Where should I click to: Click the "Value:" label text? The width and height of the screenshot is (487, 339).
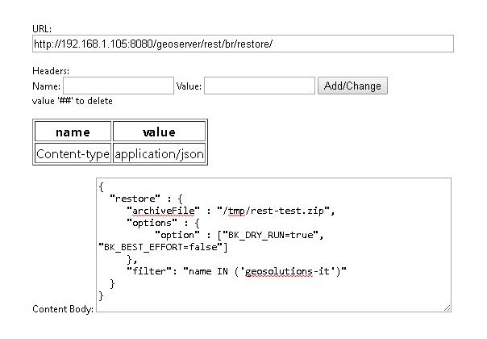pyautogui.click(x=189, y=86)
